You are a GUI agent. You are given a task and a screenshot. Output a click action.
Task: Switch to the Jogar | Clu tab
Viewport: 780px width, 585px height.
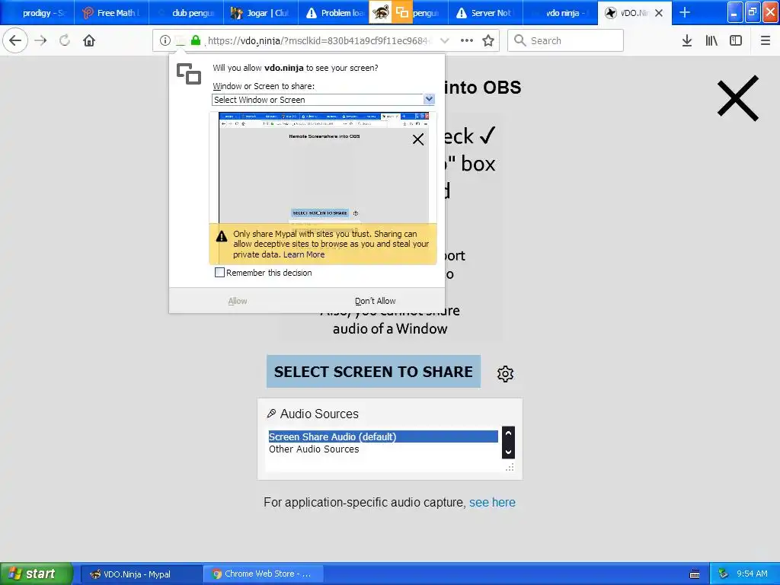261,13
